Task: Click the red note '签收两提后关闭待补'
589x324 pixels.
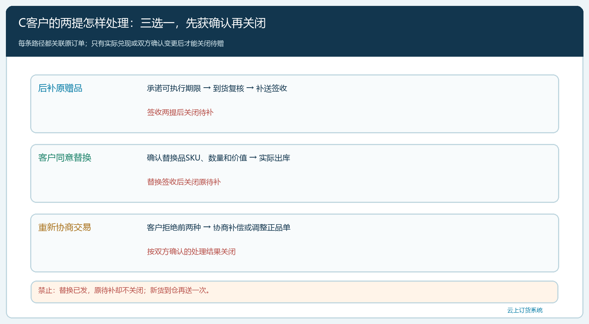Action: tap(180, 112)
